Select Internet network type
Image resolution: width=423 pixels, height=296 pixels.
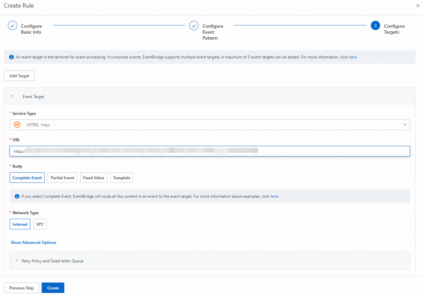[20, 224]
